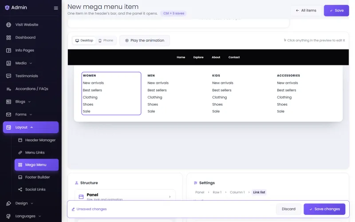Click the Footer Builder icon
This screenshot has width=355, height=222.
click(20, 177)
